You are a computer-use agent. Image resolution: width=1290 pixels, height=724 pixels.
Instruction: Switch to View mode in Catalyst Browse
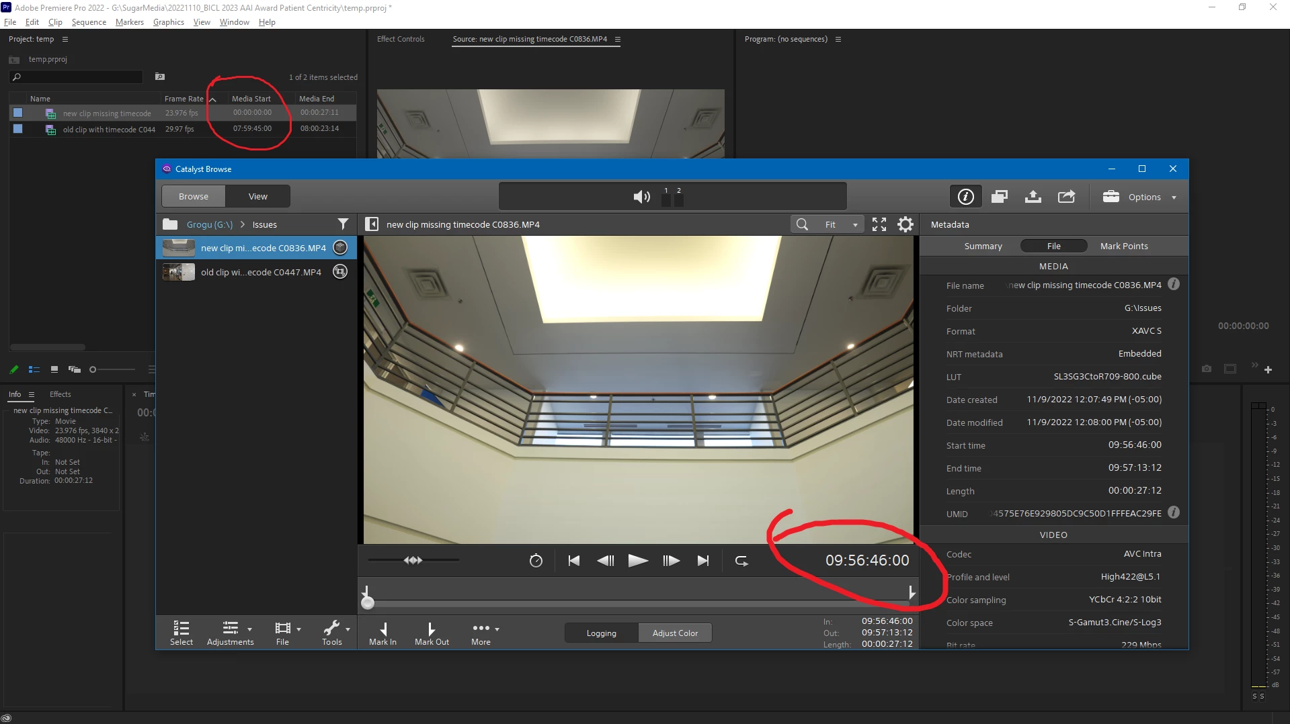258,196
